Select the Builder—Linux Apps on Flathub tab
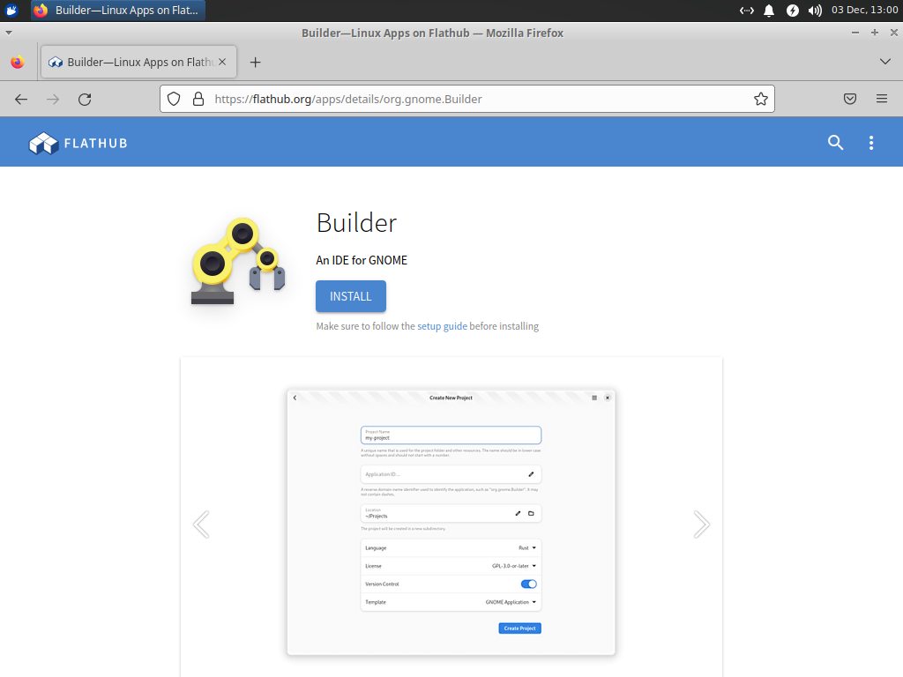This screenshot has height=677, width=903. (x=128, y=62)
